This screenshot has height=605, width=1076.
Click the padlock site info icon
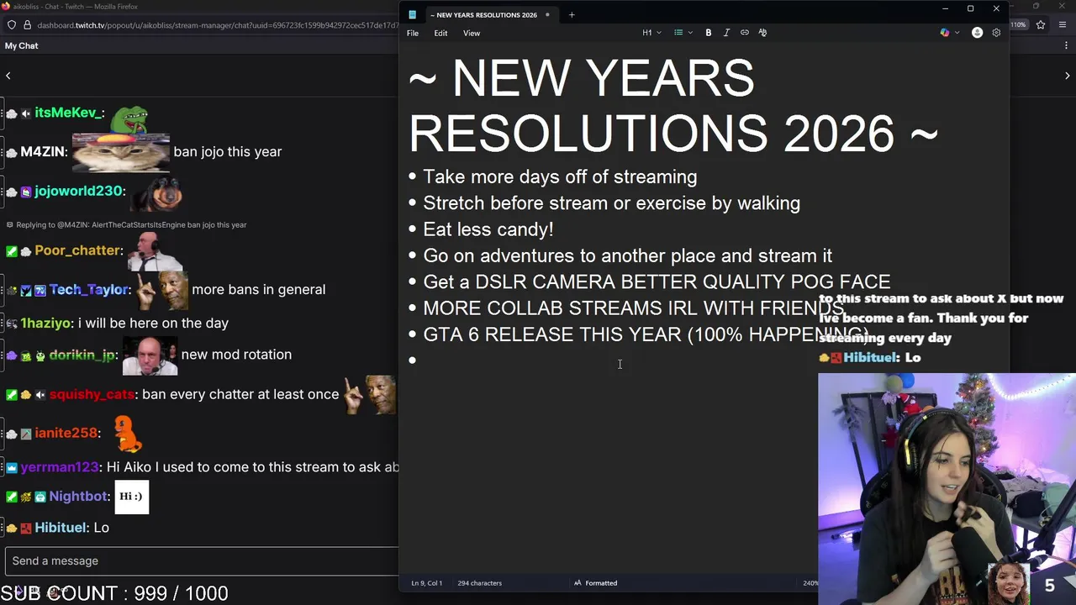click(28, 25)
